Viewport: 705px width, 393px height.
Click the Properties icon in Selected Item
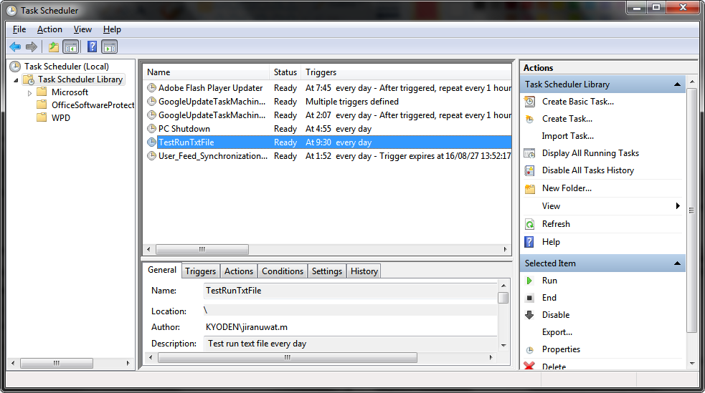click(x=530, y=349)
